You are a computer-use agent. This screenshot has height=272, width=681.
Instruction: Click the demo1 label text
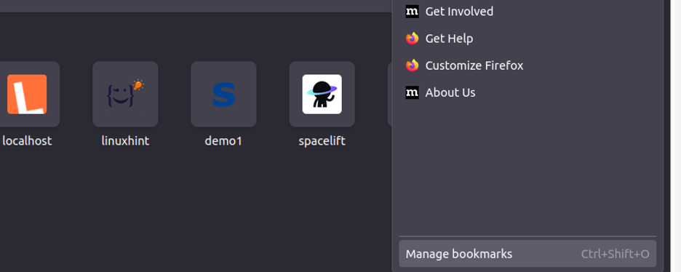pos(223,141)
